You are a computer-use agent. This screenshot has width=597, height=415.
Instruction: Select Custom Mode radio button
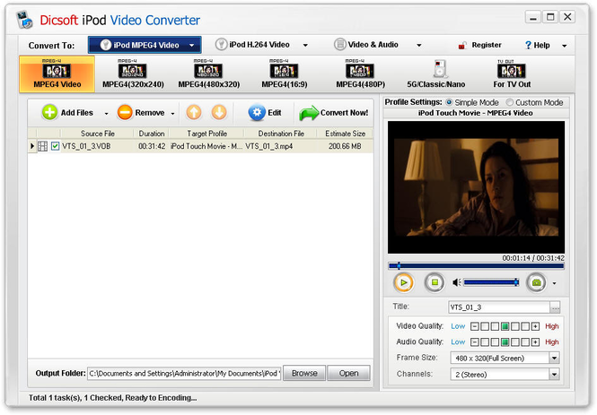click(509, 102)
